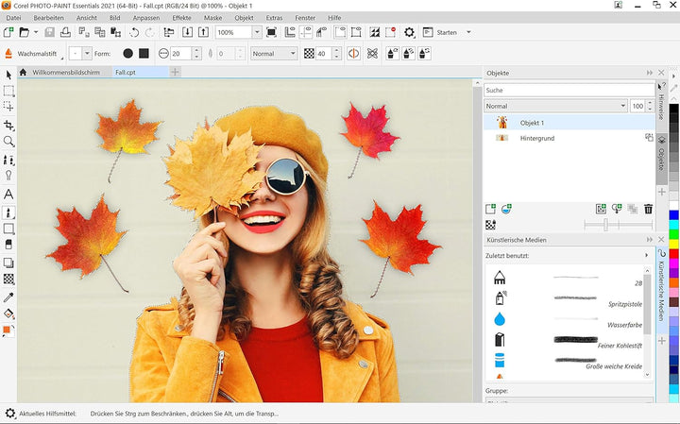Screen dimensions: 680x424
Task: Click the new object icon in Objekte panel
Action: (x=490, y=209)
